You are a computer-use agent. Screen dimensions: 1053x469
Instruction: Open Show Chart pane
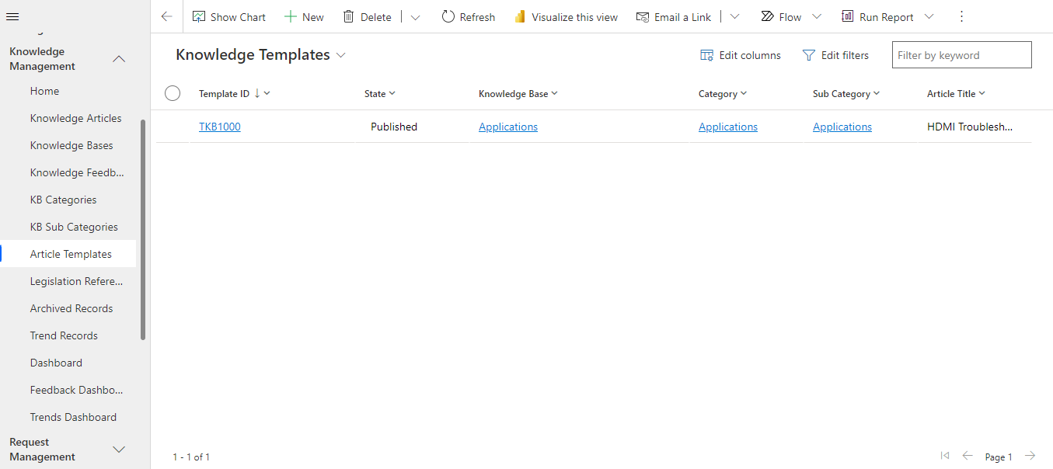(x=229, y=16)
